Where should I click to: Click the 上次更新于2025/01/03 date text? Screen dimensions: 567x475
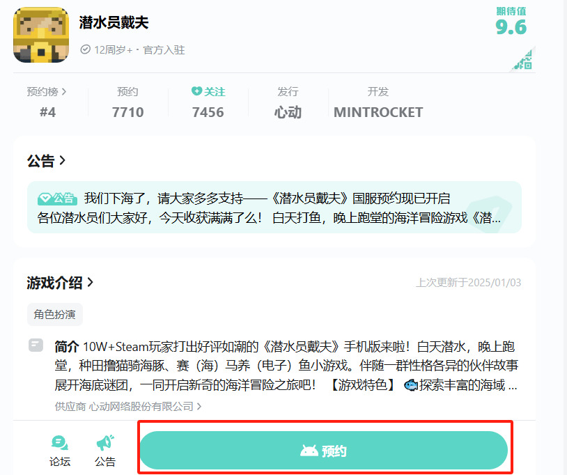(x=468, y=283)
